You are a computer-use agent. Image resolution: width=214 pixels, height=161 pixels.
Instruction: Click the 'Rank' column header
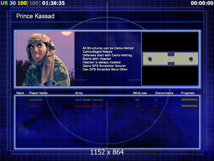pyautogui.click(x=20, y=93)
